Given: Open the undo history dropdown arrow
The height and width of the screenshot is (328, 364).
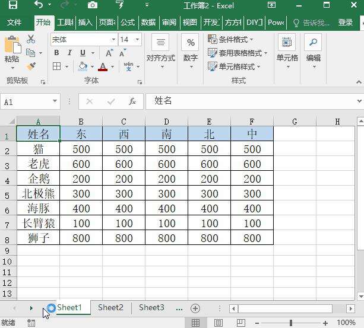Looking at the screenshot, I should click(49, 5).
